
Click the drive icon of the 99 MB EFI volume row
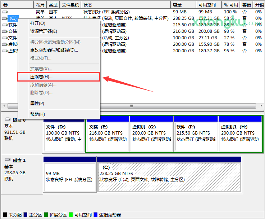5,12
